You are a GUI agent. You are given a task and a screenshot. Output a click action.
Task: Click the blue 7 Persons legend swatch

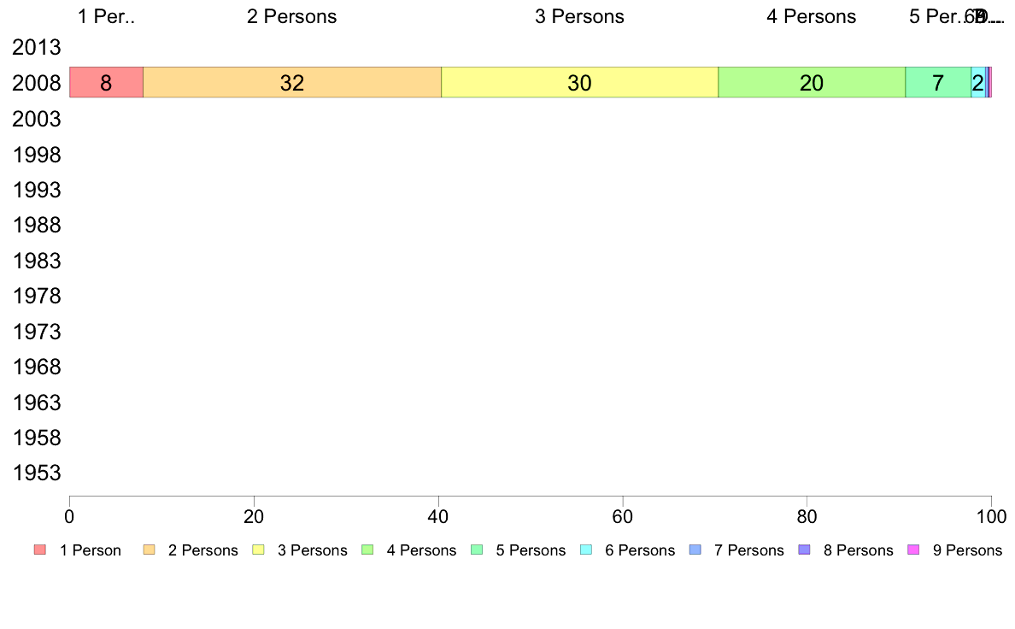click(x=695, y=550)
